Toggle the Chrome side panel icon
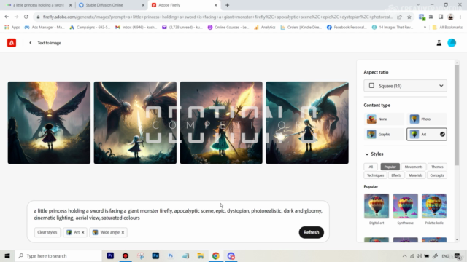This screenshot has width=467, height=262. (x=441, y=17)
